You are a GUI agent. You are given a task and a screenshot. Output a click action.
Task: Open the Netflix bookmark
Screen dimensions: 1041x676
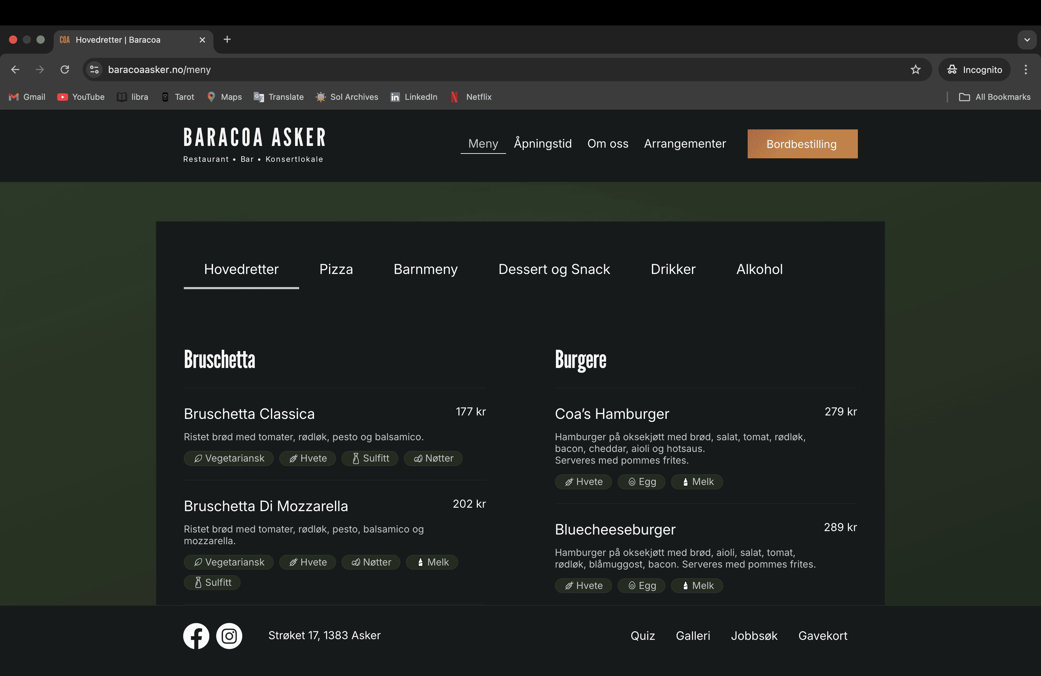point(471,97)
